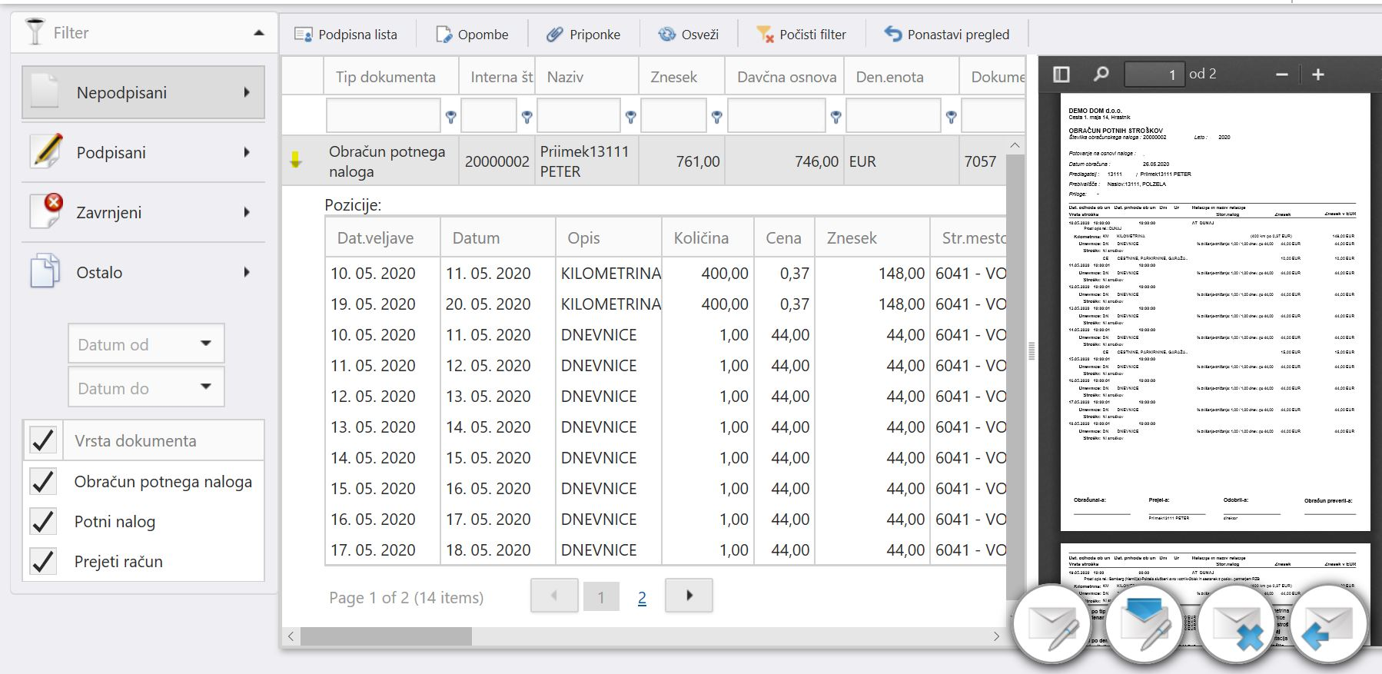Click the envelope with blue return arrow

pyautogui.click(x=1329, y=624)
